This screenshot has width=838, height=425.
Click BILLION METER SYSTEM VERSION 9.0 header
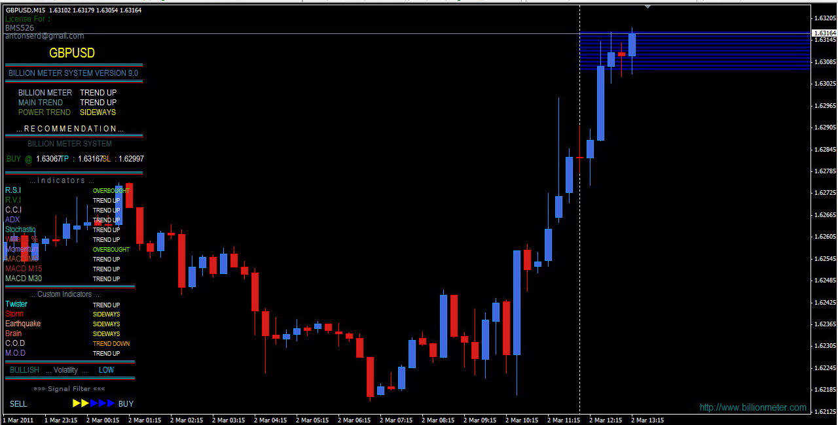pos(73,73)
